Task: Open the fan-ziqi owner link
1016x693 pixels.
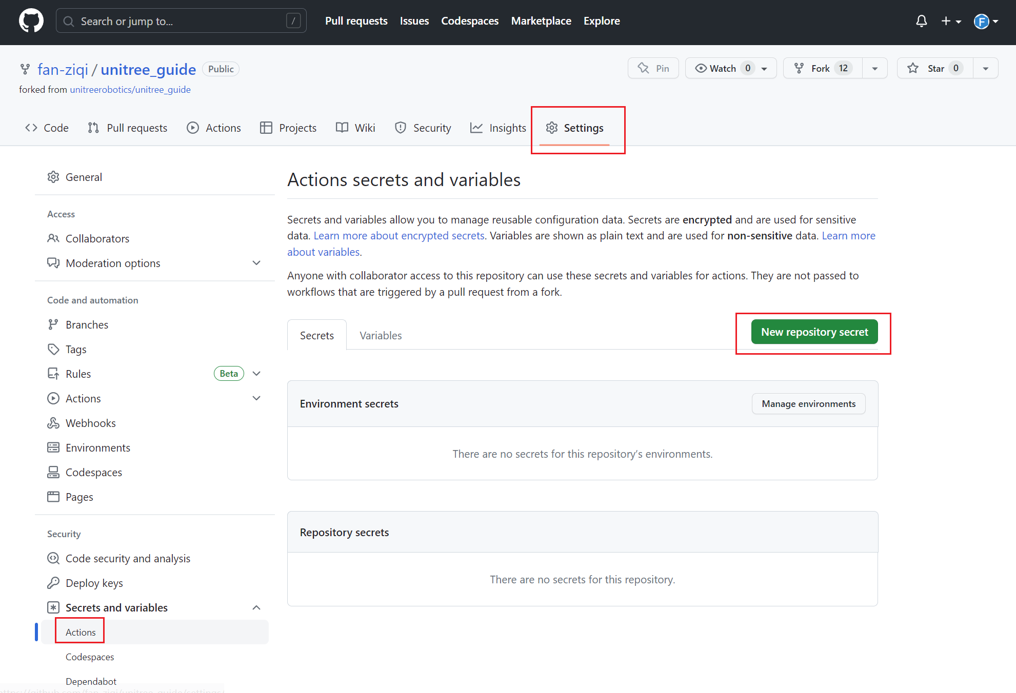Action: pos(63,69)
